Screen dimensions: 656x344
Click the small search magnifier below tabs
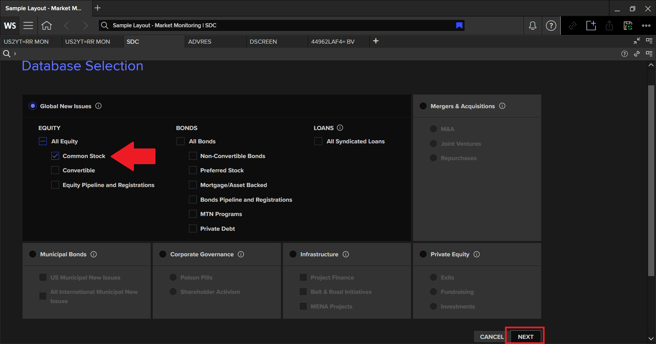coord(6,54)
